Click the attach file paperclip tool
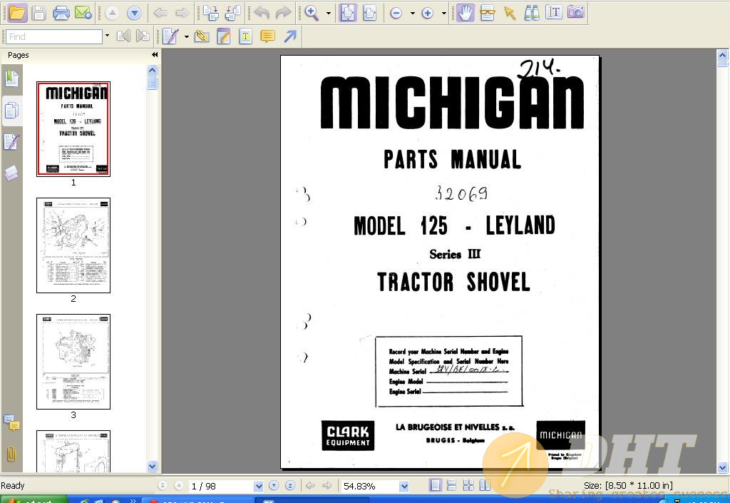The height and width of the screenshot is (503, 730). [202, 36]
